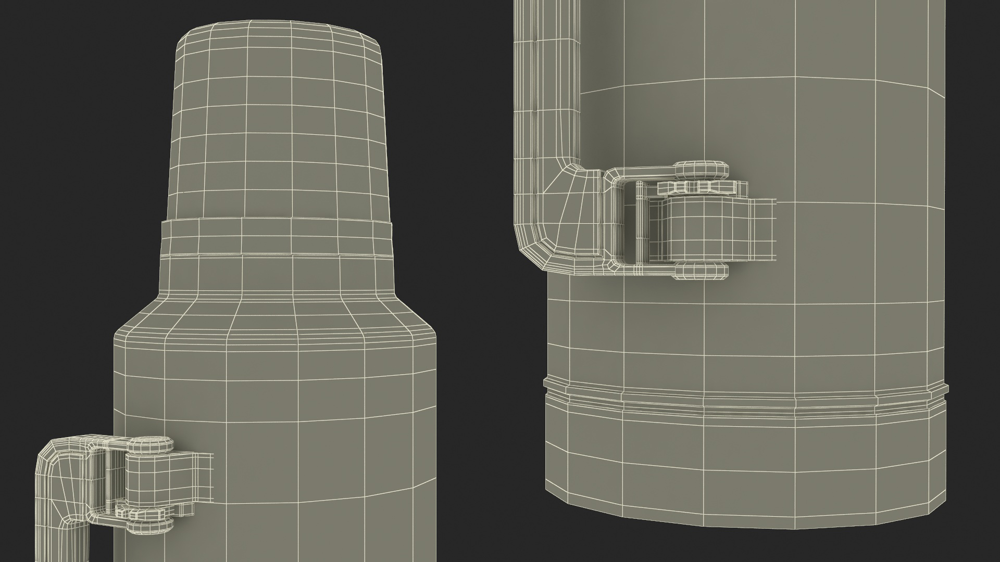Select the tapered cap on the left model
This screenshot has width=1000, height=562.
(279, 121)
